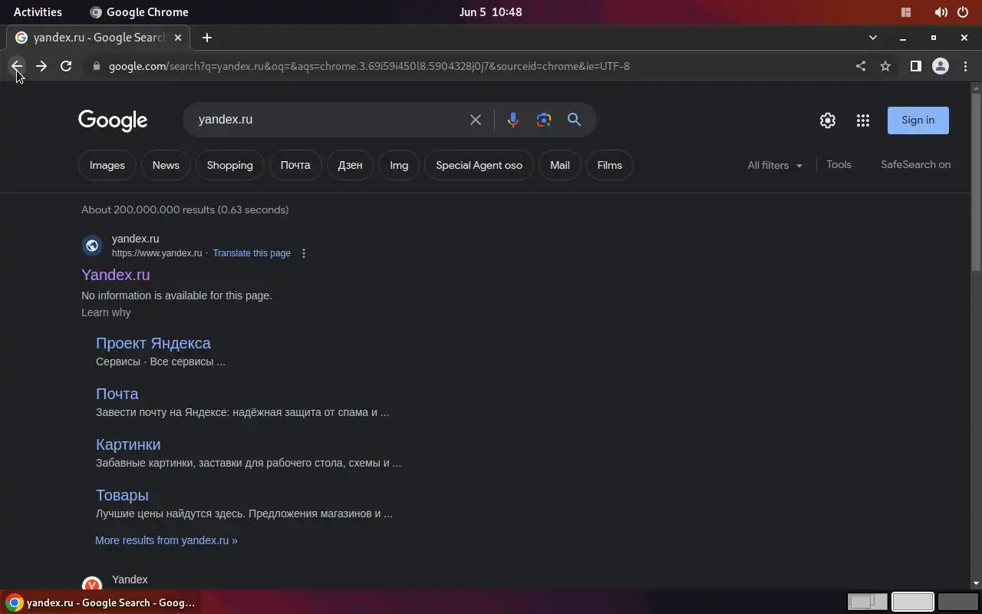Select the Films filter chip
Image resolution: width=982 pixels, height=614 pixels.
pyautogui.click(x=609, y=165)
